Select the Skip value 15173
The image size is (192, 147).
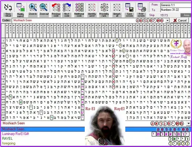click(x=164, y=15)
